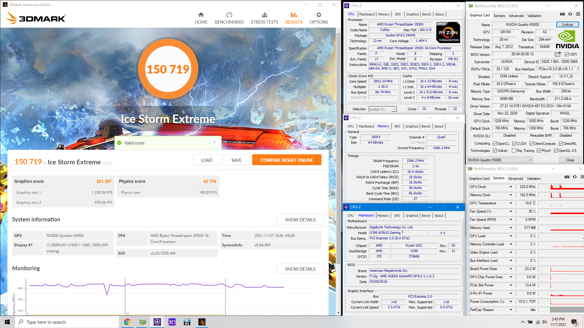Toggle the DirectML checkbox
The width and height of the screenshot is (584, 328).
click(561, 144)
